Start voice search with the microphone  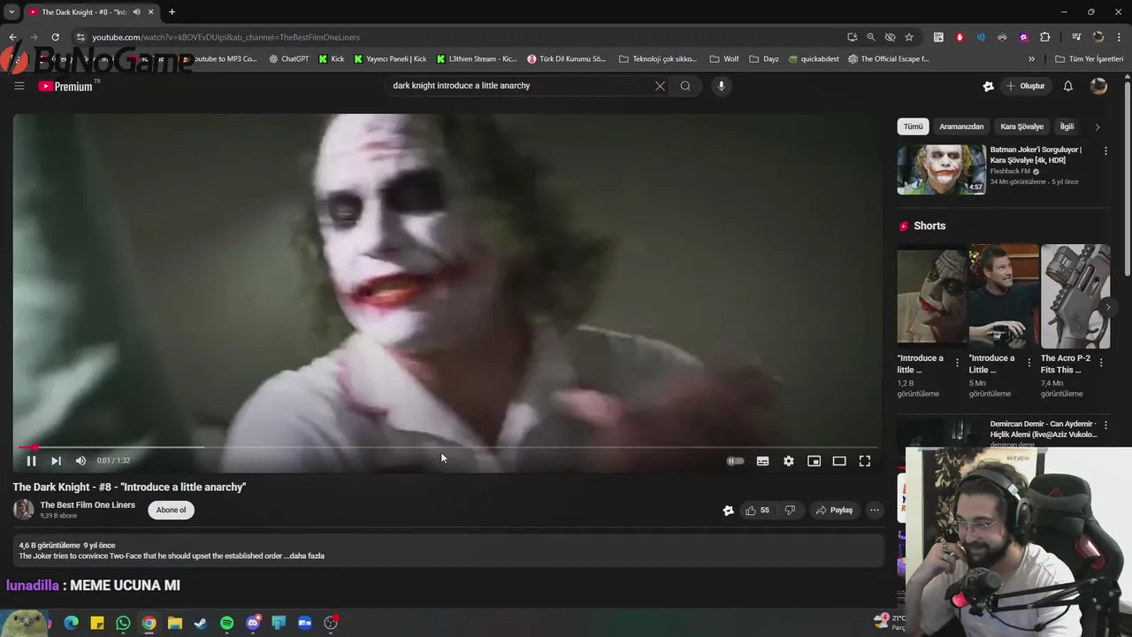(722, 86)
